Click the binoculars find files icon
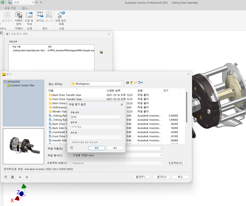 [13, 177]
